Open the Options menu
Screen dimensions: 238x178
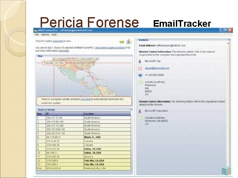pyautogui.click(x=45, y=35)
